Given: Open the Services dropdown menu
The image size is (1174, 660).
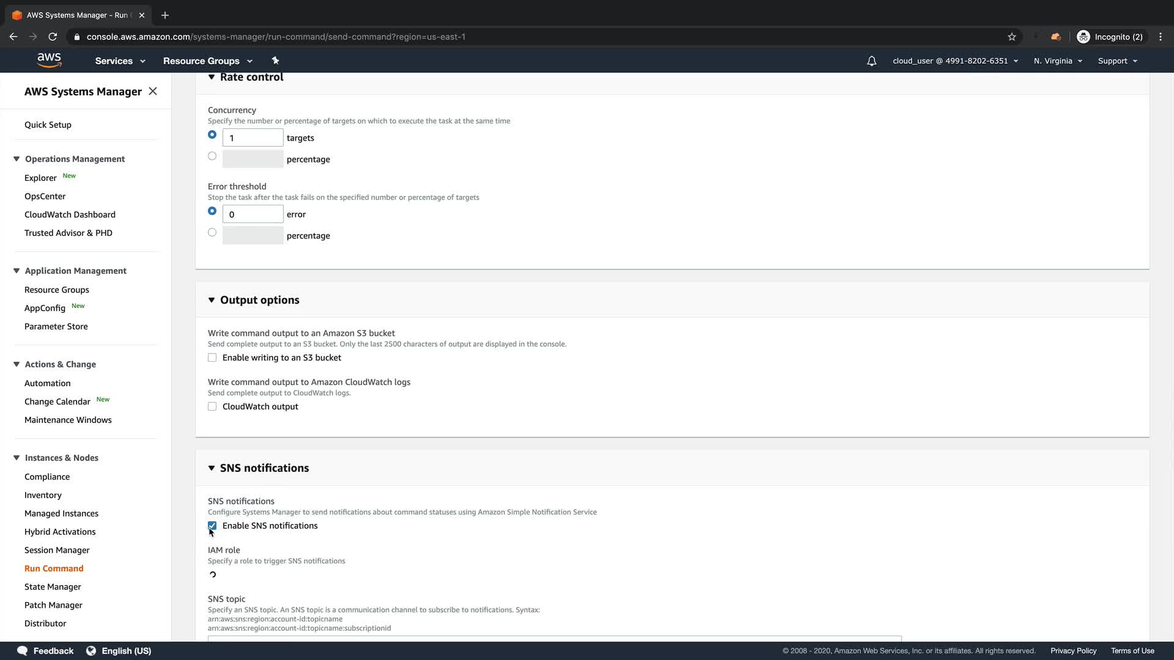Looking at the screenshot, I should [x=120, y=61].
